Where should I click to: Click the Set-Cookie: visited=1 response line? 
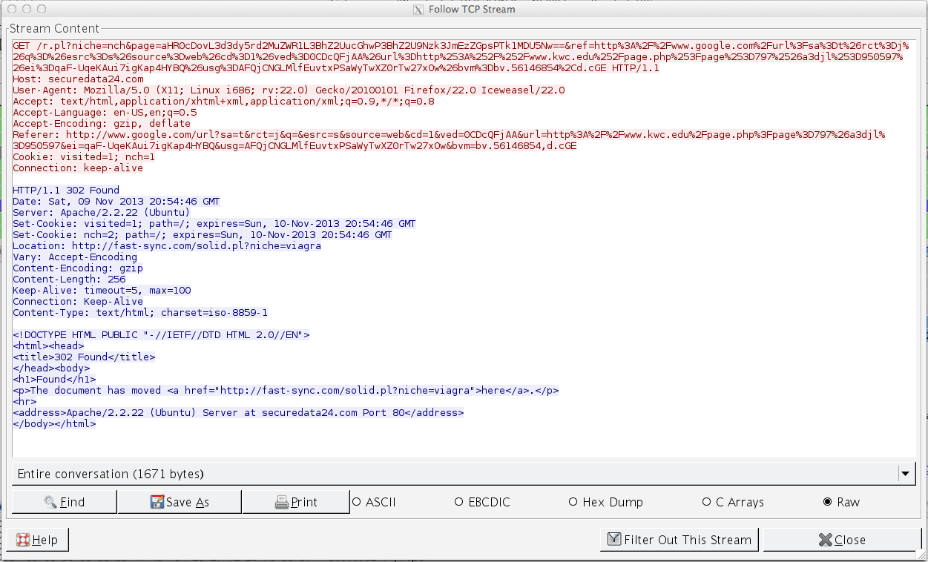214,224
